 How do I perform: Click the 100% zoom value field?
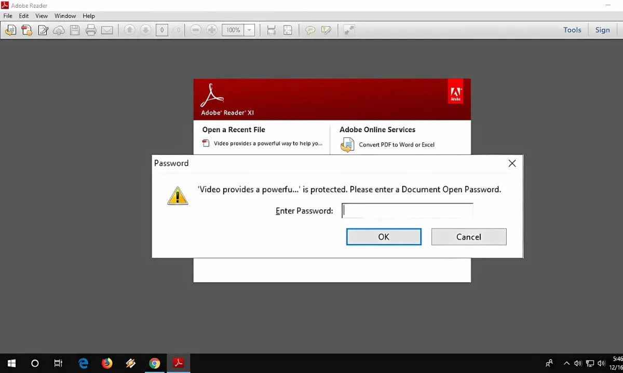pos(233,30)
